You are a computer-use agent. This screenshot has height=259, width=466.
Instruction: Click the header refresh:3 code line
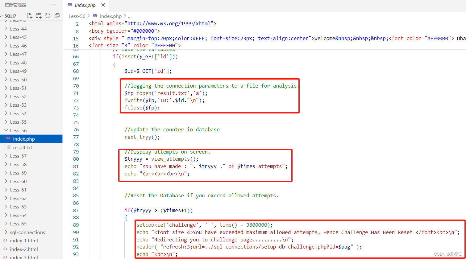(249, 247)
